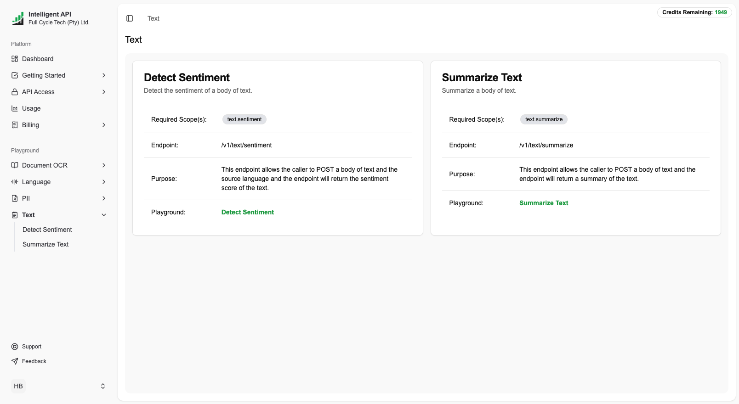Expand the API Access chevron
Viewport: 739px width, 404px height.
click(104, 92)
